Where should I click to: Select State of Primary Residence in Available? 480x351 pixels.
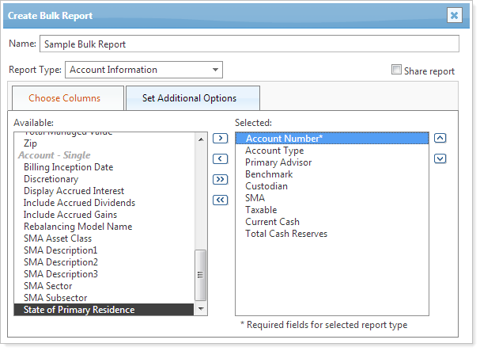coord(79,310)
